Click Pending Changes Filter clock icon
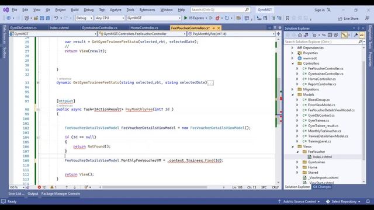This screenshot has height=210, width=374. [x=314, y=35]
